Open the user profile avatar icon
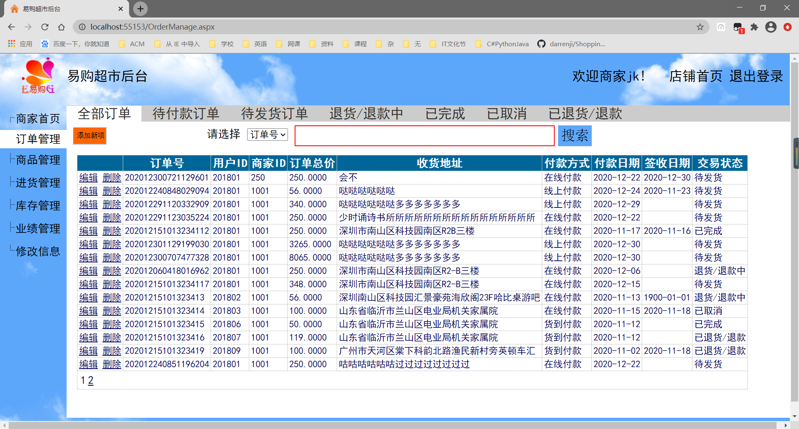 click(771, 27)
